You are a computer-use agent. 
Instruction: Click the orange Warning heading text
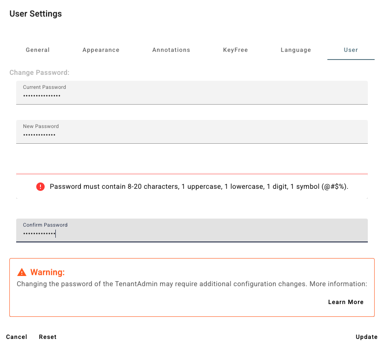(47, 272)
